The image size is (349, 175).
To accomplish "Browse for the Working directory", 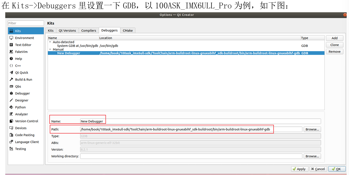I will [312, 156].
